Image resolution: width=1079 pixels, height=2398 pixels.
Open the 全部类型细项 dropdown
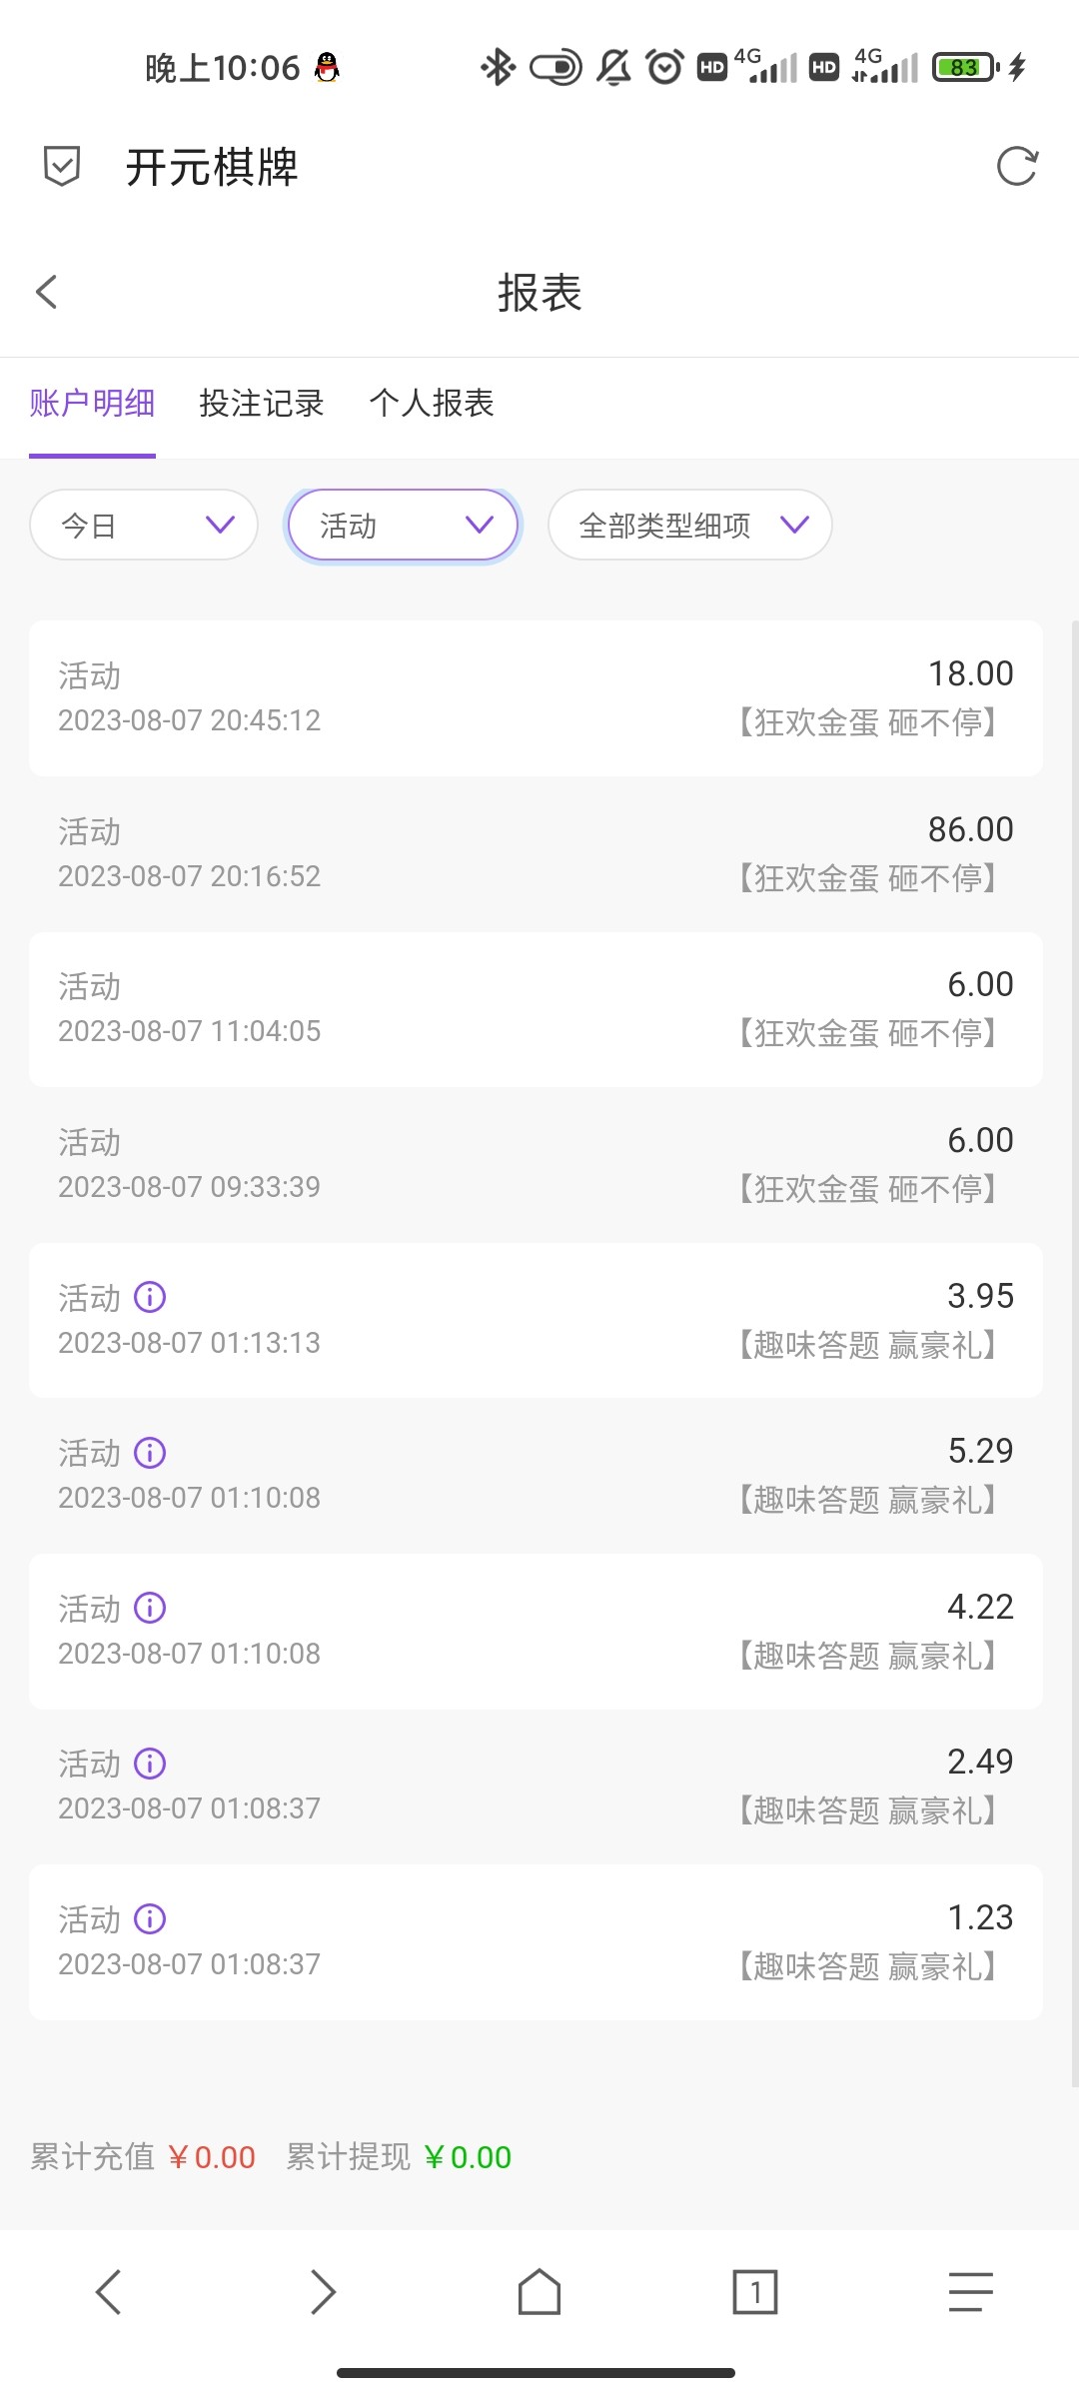(689, 525)
